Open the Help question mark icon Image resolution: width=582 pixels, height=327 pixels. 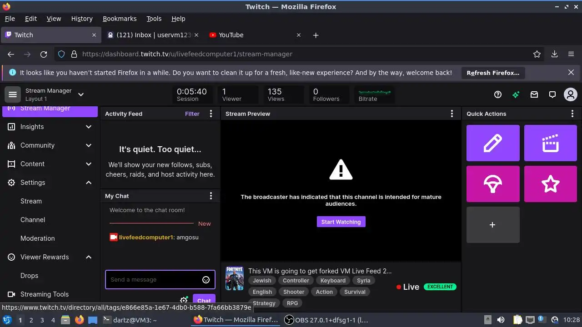(498, 94)
